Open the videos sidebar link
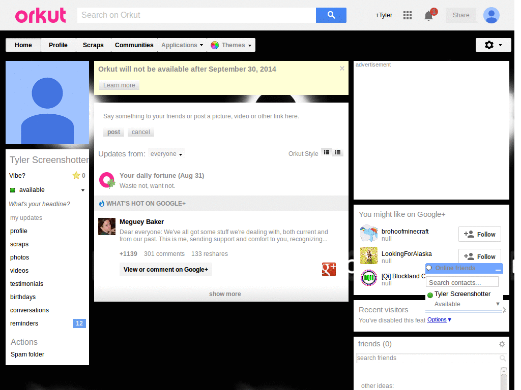This screenshot has height=390, width=521. (19, 271)
